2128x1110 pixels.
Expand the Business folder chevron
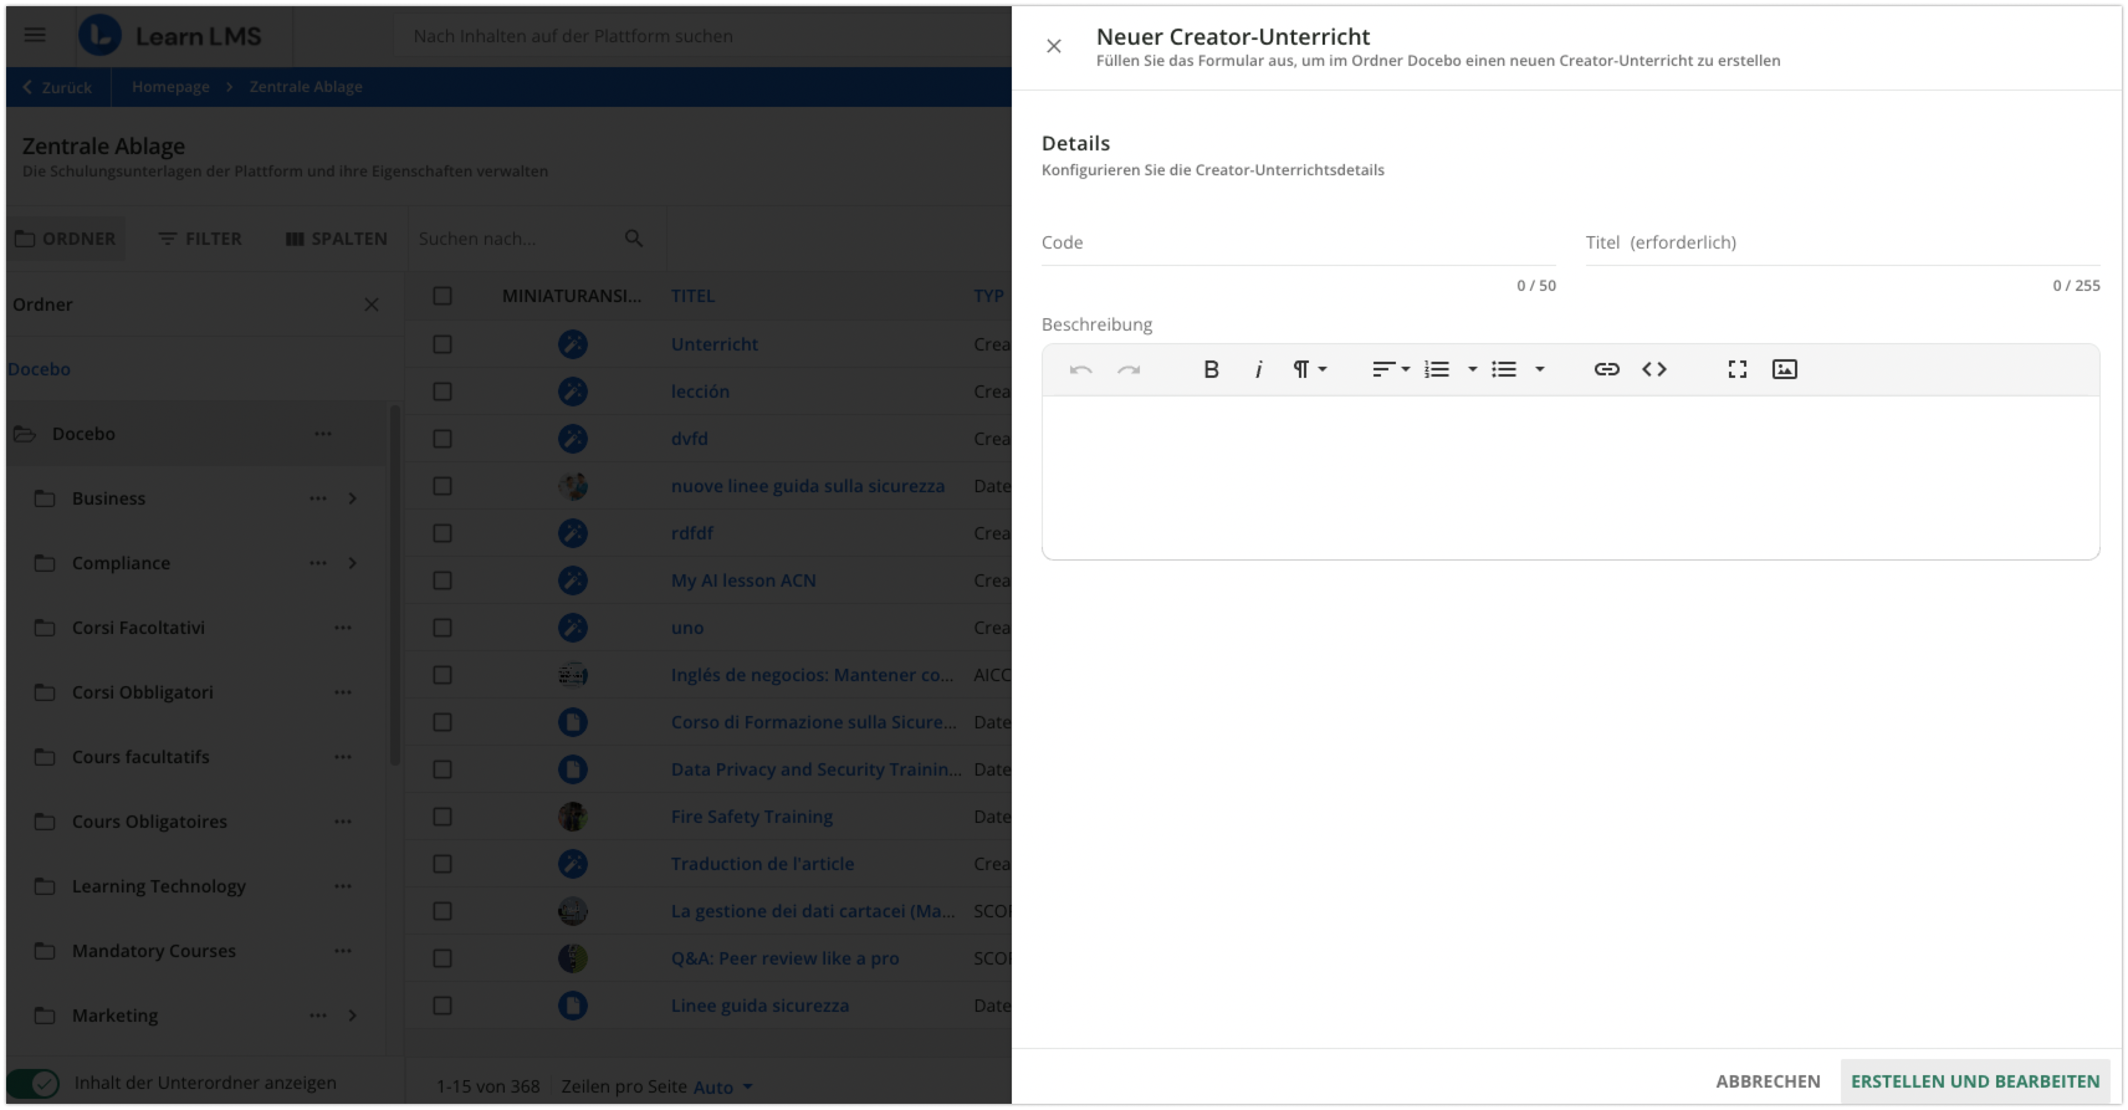(353, 498)
